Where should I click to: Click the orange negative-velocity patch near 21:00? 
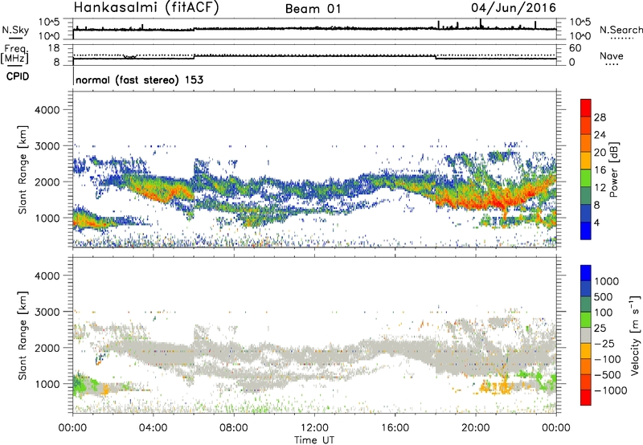[494, 387]
